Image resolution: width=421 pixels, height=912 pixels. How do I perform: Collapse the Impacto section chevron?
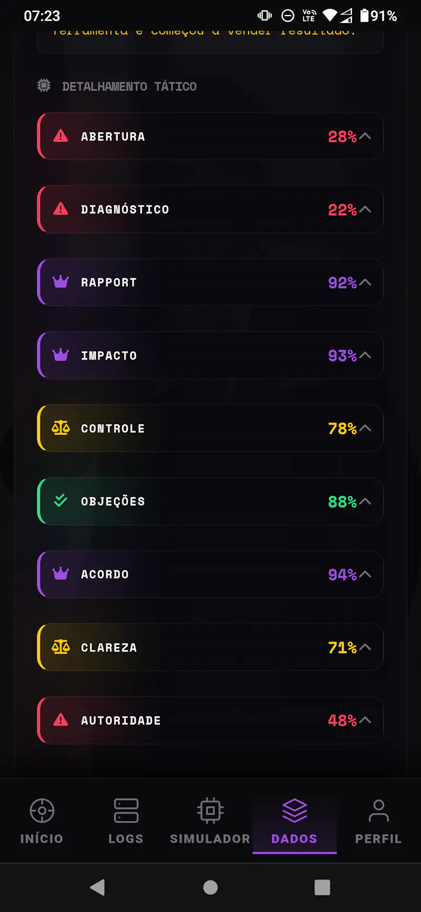(365, 355)
